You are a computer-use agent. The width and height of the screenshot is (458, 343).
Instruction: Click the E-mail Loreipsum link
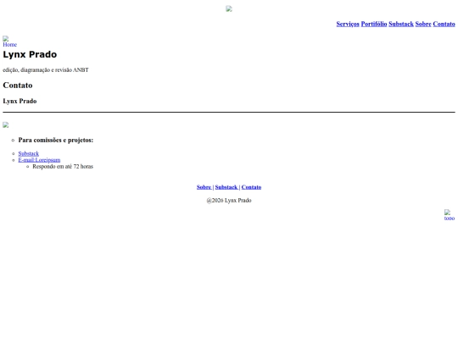coord(39,160)
